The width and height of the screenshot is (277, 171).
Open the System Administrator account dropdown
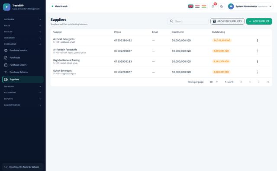point(250,6)
